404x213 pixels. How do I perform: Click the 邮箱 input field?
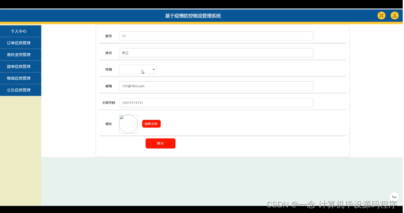pyautogui.click(x=216, y=86)
